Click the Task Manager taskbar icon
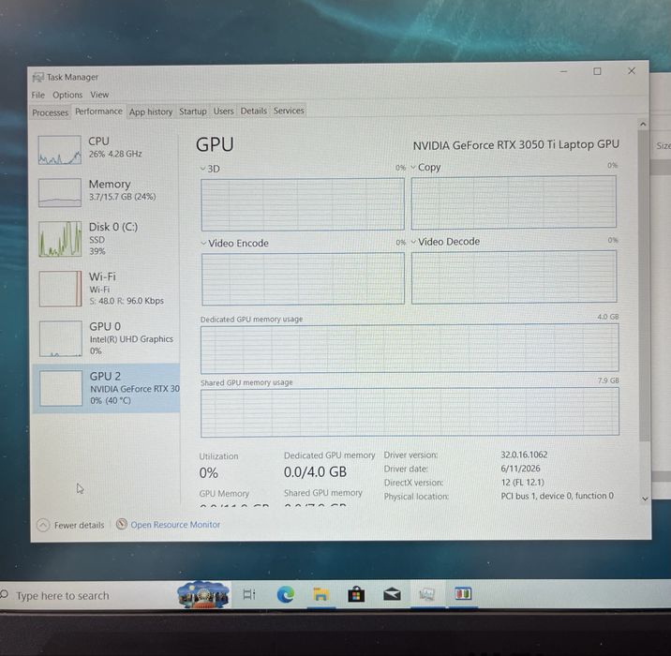This screenshot has width=671, height=656. tap(426, 593)
